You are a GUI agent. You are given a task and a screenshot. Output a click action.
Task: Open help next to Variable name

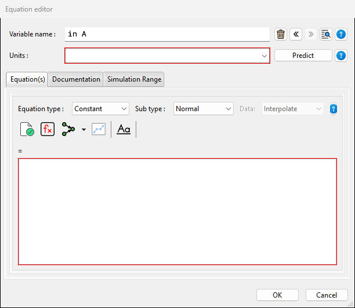[x=341, y=34]
